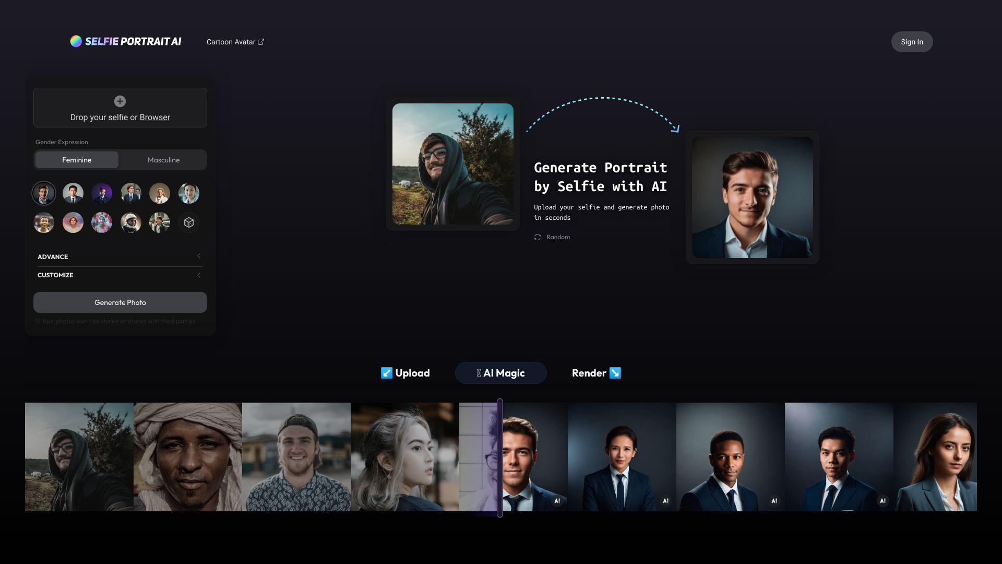The height and width of the screenshot is (564, 1002).
Task: Click the Generate Photo button
Action: pyautogui.click(x=120, y=302)
